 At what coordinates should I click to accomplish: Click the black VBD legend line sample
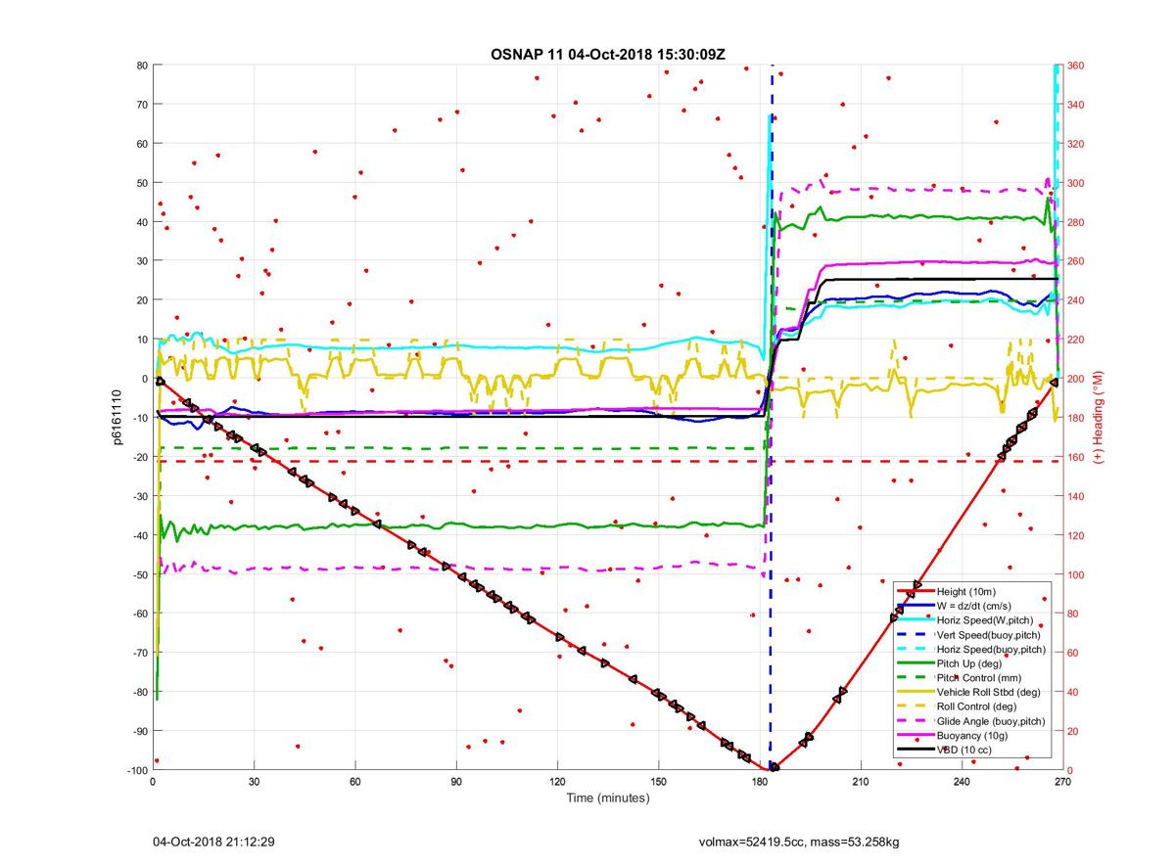(x=915, y=749)
